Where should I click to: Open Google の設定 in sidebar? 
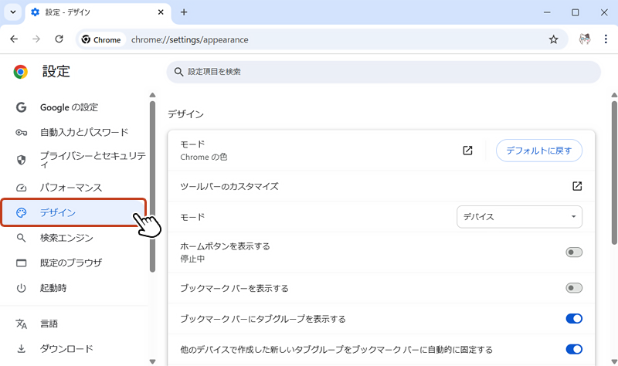[73, 107]
